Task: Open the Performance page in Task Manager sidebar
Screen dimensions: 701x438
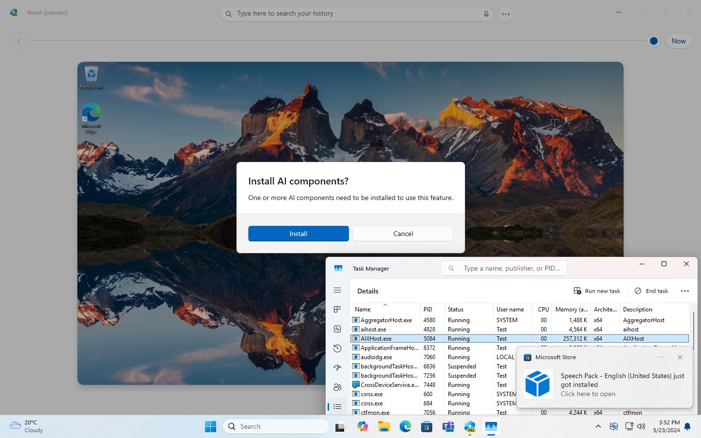Action: (x=337, y=329)
